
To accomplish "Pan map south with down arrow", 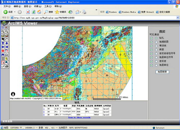I will (x=7, y=43).
